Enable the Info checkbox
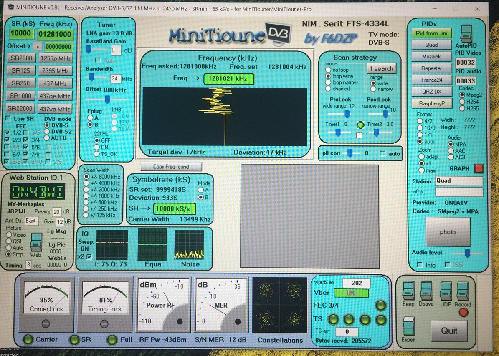This screenshot has width=499, height=356. click(420, 265)
